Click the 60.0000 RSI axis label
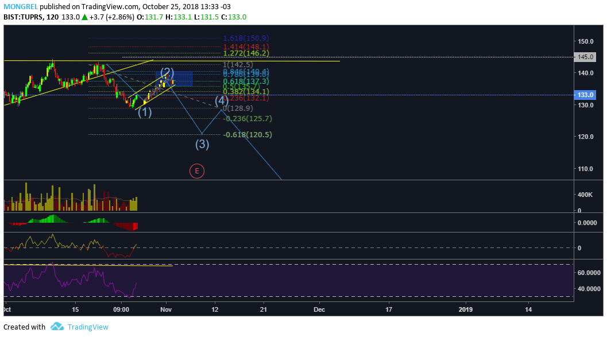This screenshot has width=607, height=337. (589, 273)
